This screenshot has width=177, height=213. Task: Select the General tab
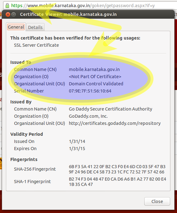pos(16,27)
